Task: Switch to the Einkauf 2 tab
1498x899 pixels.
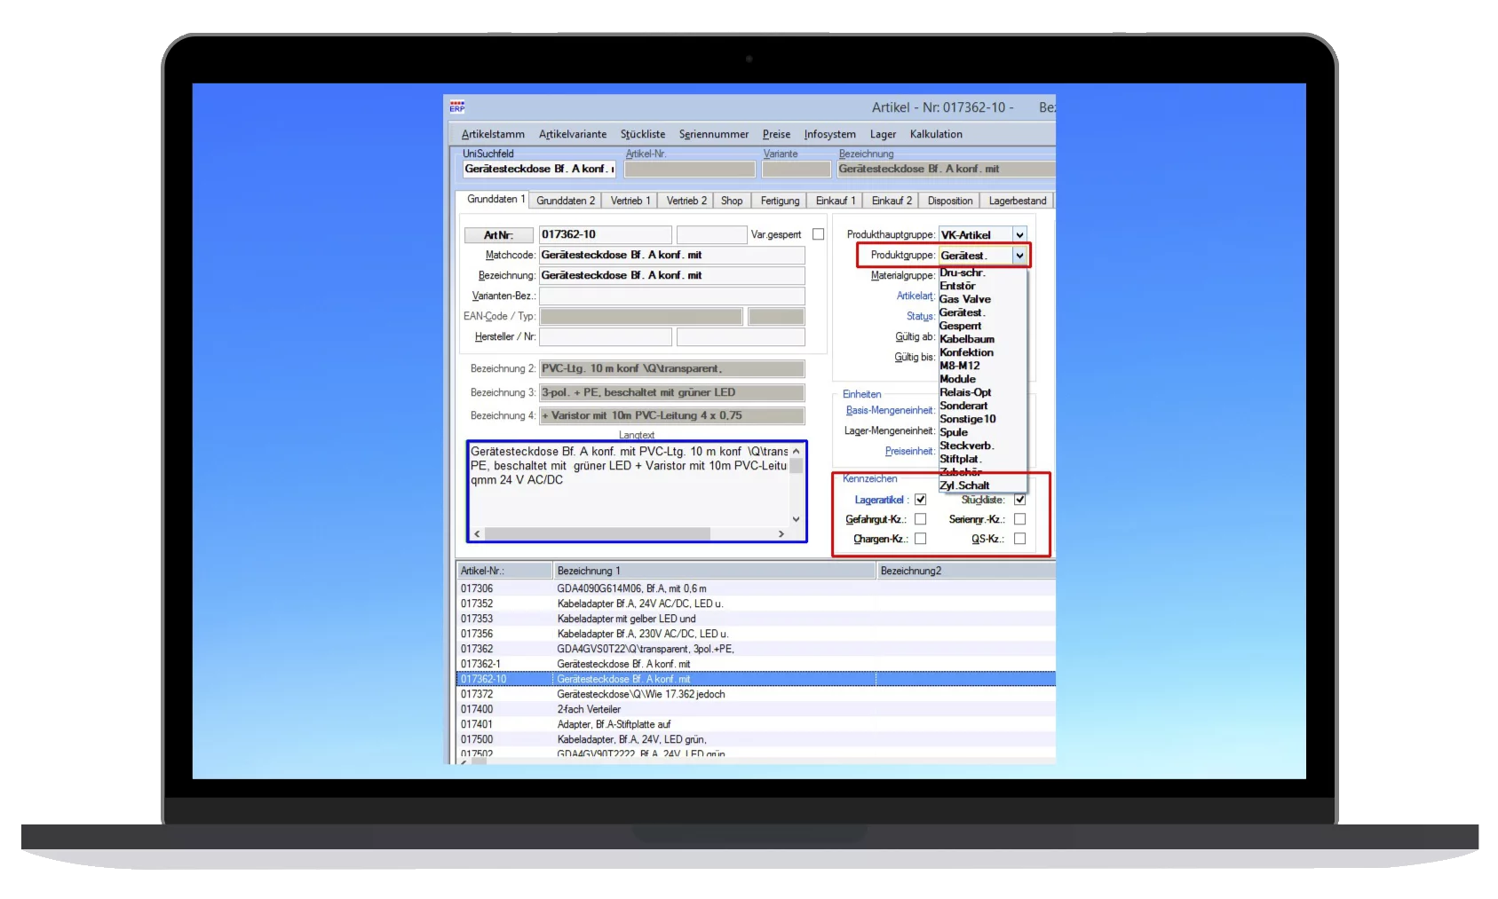Action: [x=892, y=201]
